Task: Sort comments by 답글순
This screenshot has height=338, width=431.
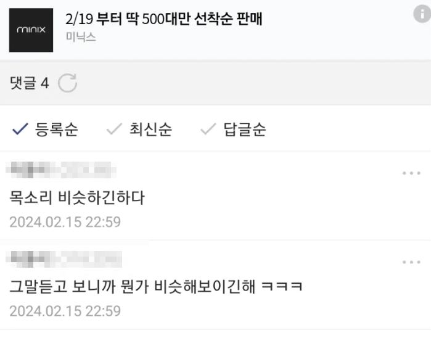Action: pos(245,130)
